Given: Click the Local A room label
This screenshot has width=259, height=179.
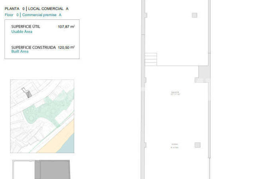Looking at the screenshot, I should tap(175, 92).
